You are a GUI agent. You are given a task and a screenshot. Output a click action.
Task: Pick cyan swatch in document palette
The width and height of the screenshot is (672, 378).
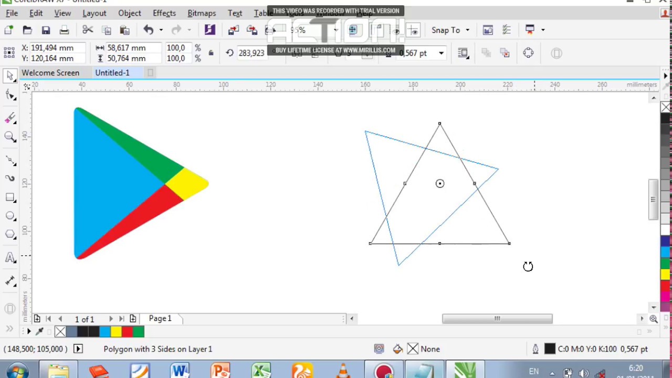point(104,332)
